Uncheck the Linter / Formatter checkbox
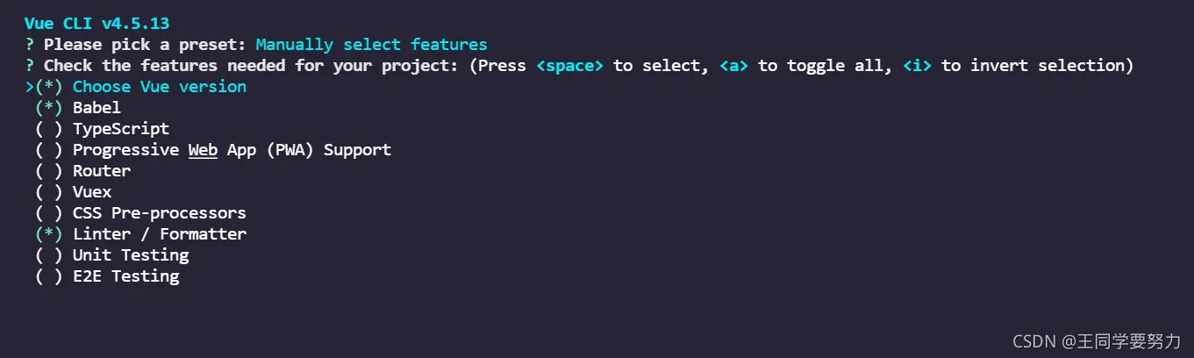 (48, 234)
